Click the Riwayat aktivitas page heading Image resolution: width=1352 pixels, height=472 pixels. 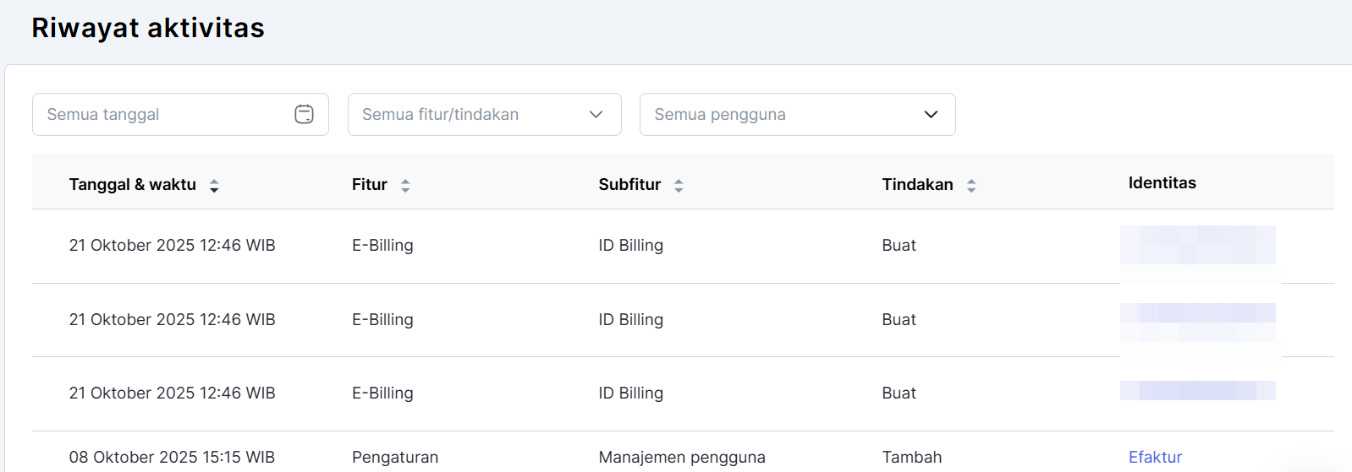coord(148,28)
